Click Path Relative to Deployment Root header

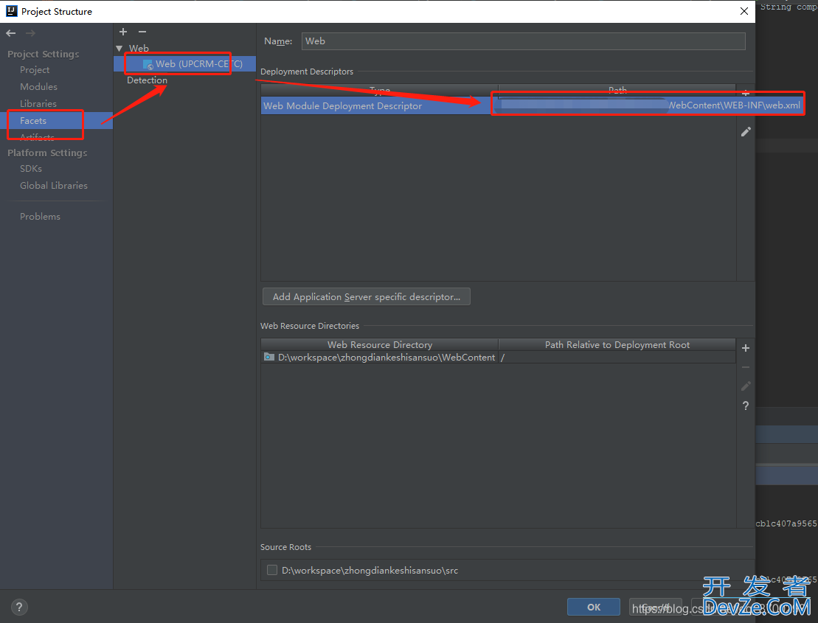[617, 344]
